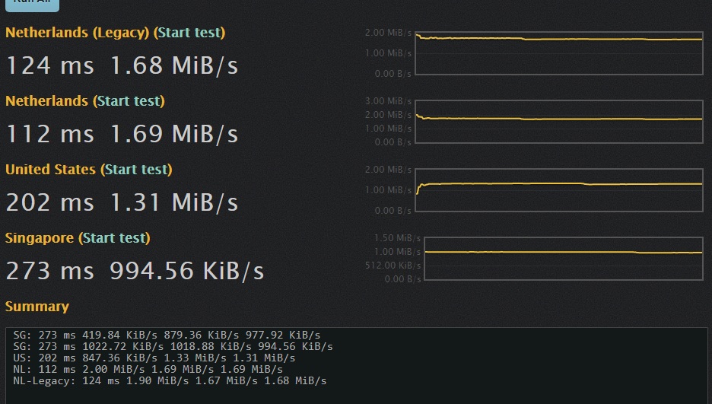Image resolution: width=712 pixels, height=404 pixels.
Task: Click the Singapore server heading
Action: click(x=40, y=238)
